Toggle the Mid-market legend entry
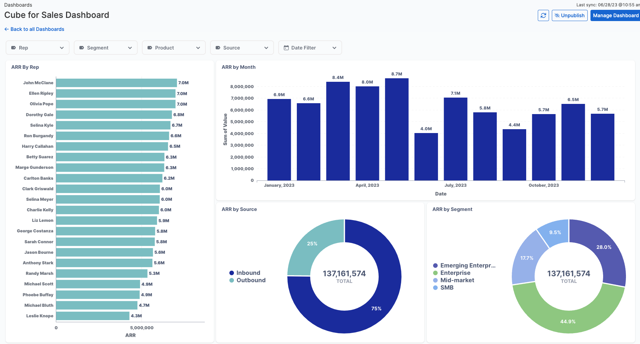640x344 pixels. pyautogui.click(x=453, y=280)
